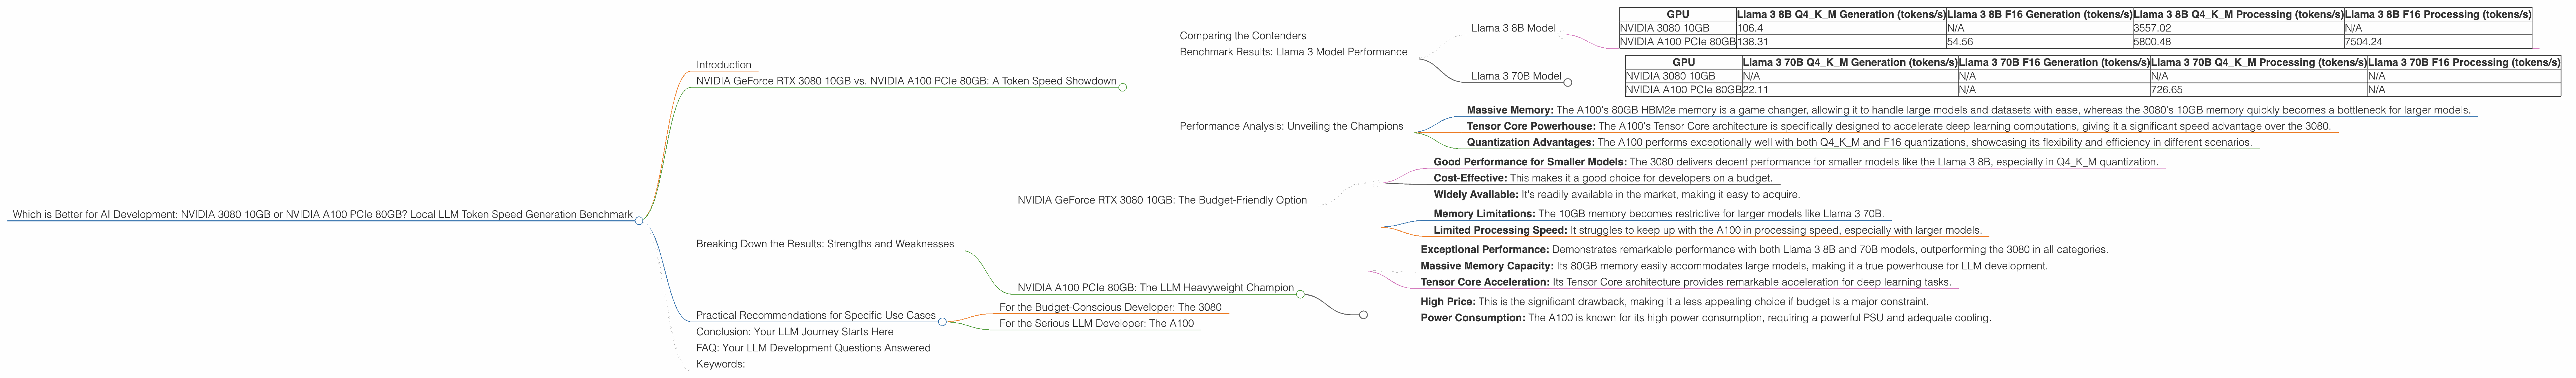The image size is (2576, 378).
Task: Select RTX 3080 Budget-Friendly Option node
Action: 1161,200
